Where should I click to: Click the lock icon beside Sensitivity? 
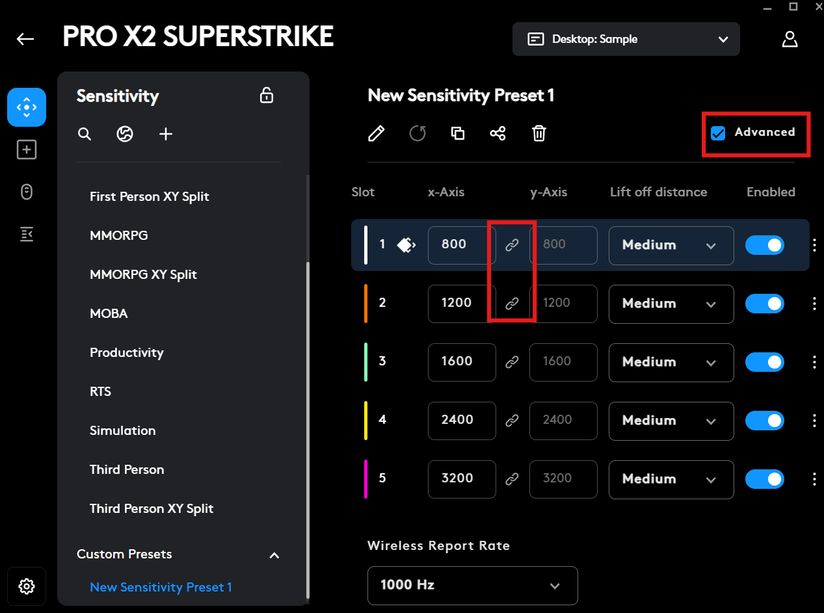[x=267, y=95]
